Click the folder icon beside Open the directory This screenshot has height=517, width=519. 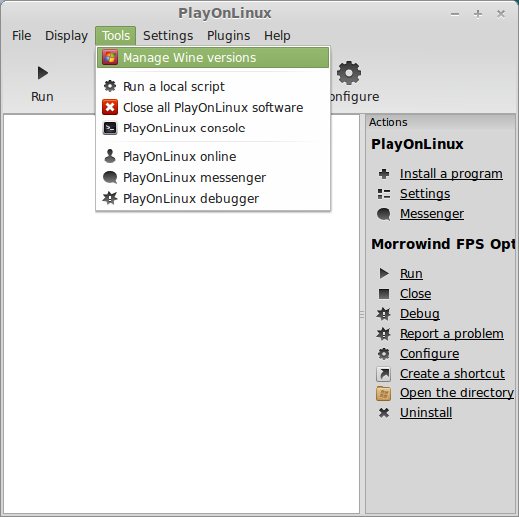[384, 393]
